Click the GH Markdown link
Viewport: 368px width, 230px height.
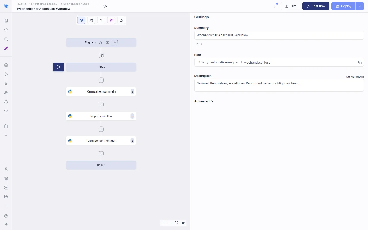(x=355, y=77)
